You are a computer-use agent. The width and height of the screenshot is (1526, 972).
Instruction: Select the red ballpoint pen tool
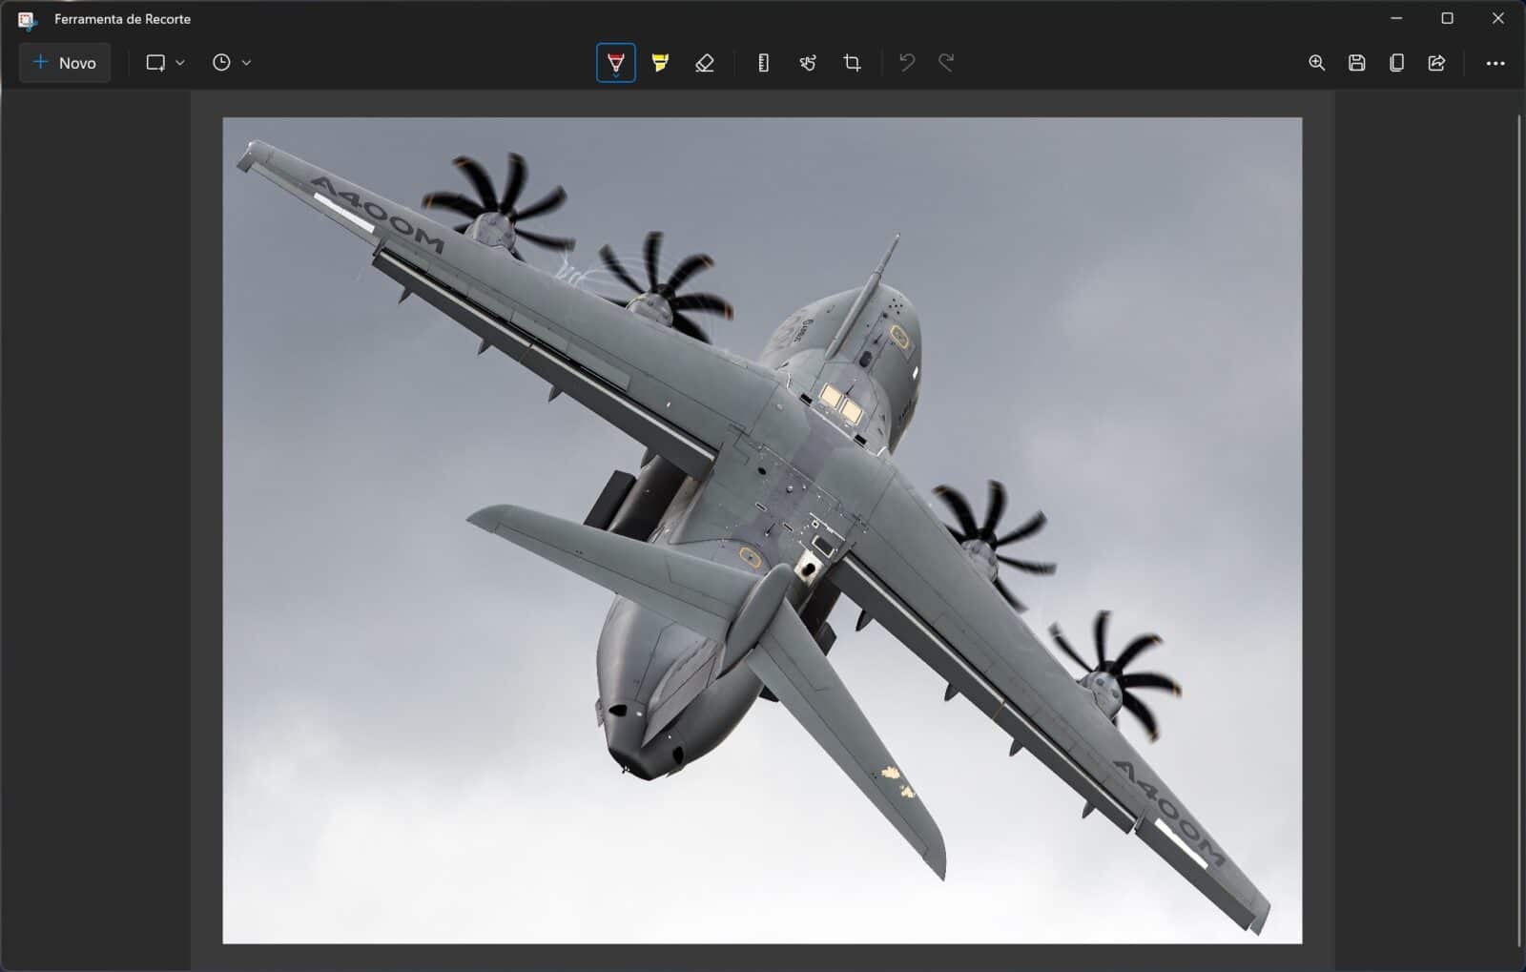pos(616,63)
